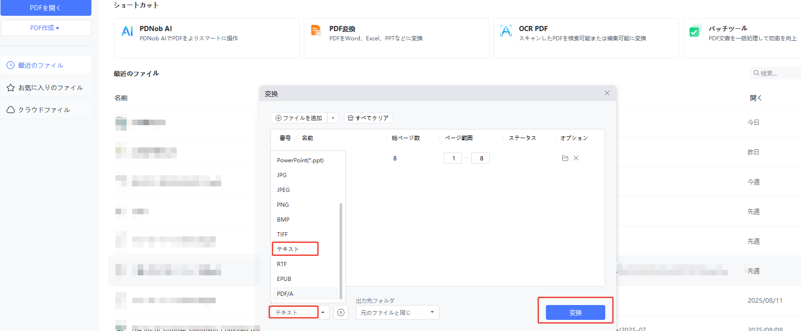The height and width of the screenshot is (331, 801).
Task: Click the 開く column header in file list
Action: tap(756, 98)
